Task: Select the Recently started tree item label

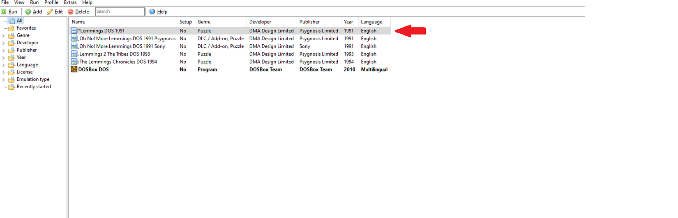Action: pyautogui.click(x=34, y=87)
